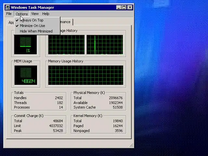The image size is (208, 156).
Task: Click Physical Memory Total value 2096676
Action: 116,98
